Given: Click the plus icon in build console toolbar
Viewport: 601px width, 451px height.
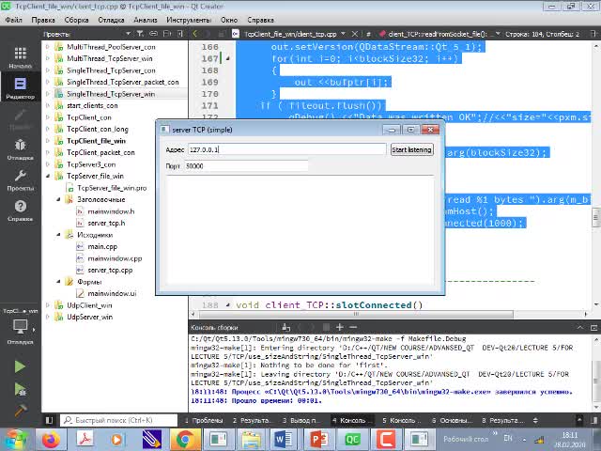Looking at the screenshot, I should 340,327.
